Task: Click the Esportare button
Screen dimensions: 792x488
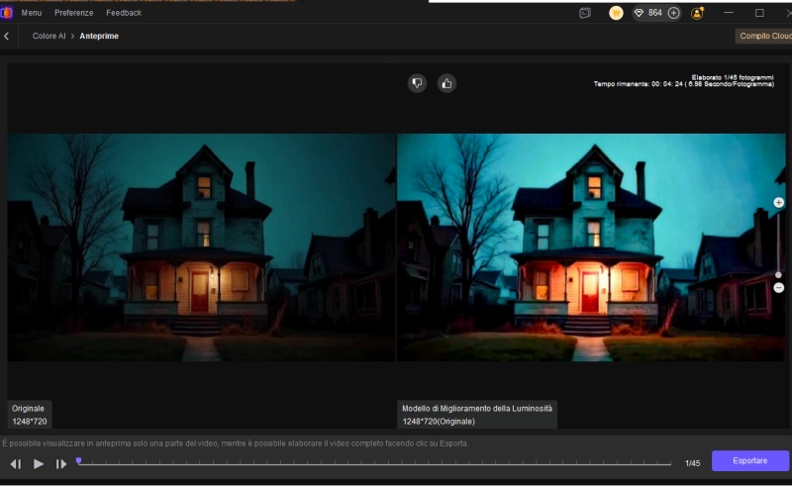Action: (x=750, y=460)
